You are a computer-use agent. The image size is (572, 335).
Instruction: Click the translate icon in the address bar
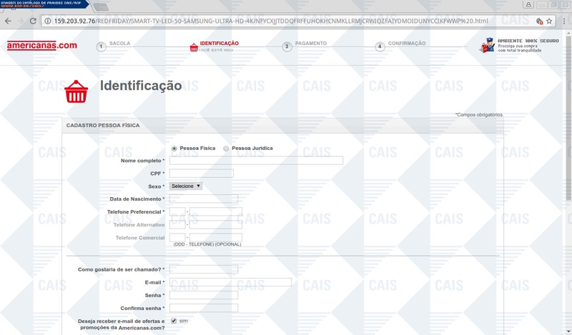(540, 21)
